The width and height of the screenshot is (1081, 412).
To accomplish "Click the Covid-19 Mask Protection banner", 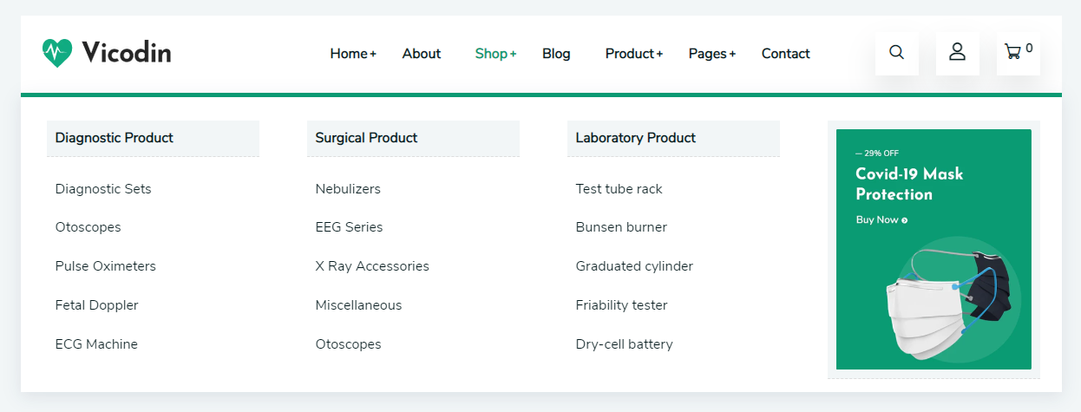I will (934, 250).
